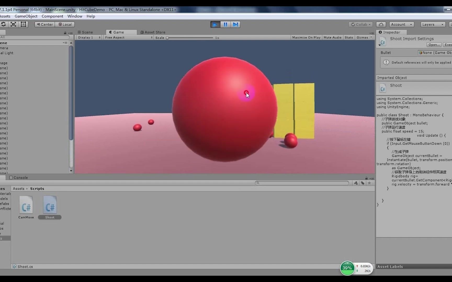This screenshot has width=452, height=282.
Task: Click the Project panel lock icon
Action: pyautogui.click(x=366, y=178)
